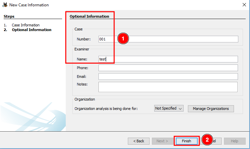This screenshot has width=250, height=149.
Task: Click inside the Notes text area
Action: tap(168, 87)
